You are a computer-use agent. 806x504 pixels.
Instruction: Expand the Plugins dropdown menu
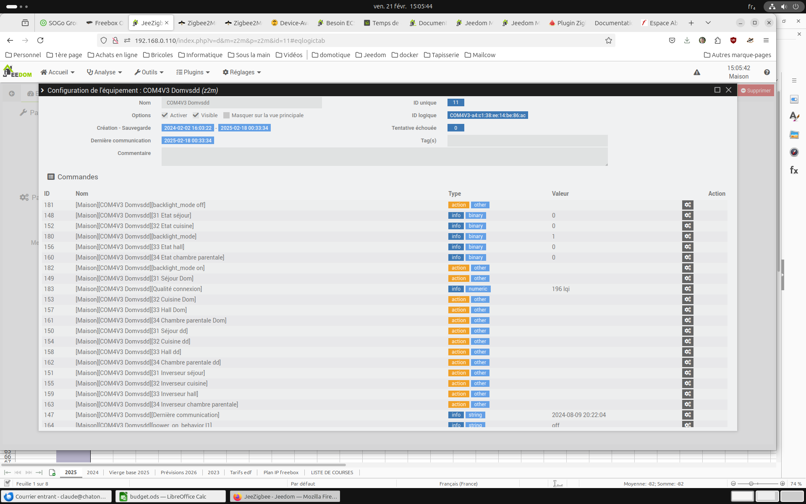193,72
